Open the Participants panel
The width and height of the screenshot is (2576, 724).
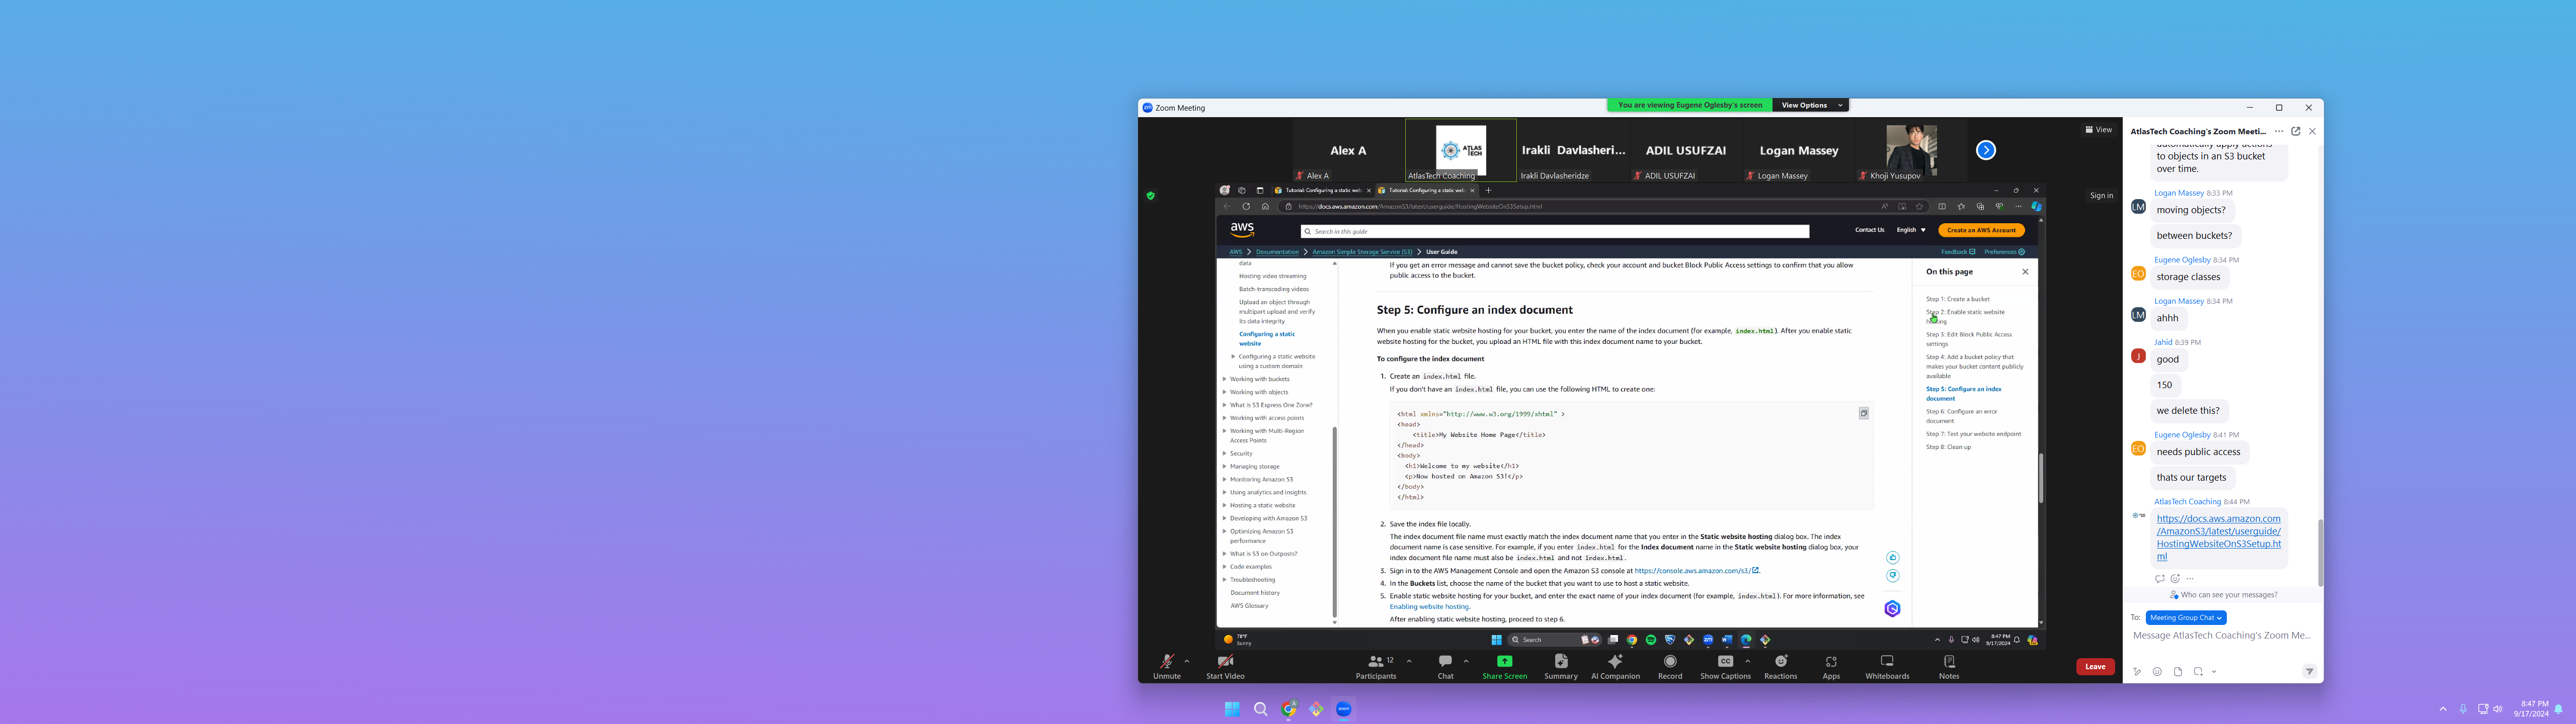[x=1376, y=665]
